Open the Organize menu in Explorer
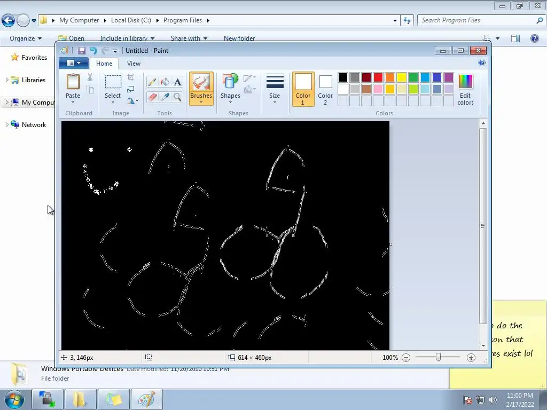The width and height of the screenshot is (547, 410). tap(26, 38)
